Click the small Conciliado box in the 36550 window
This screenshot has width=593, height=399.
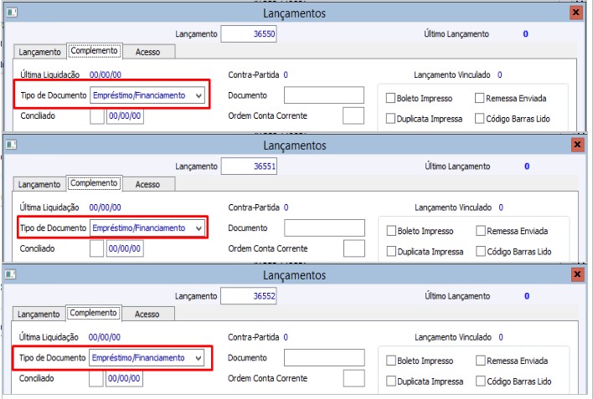(x=96, y=116)
